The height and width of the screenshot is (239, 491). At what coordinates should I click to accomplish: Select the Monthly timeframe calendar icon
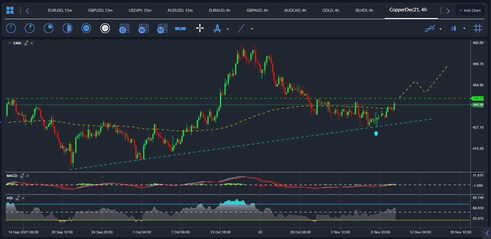pyautogui.click(x=162, y=28)
